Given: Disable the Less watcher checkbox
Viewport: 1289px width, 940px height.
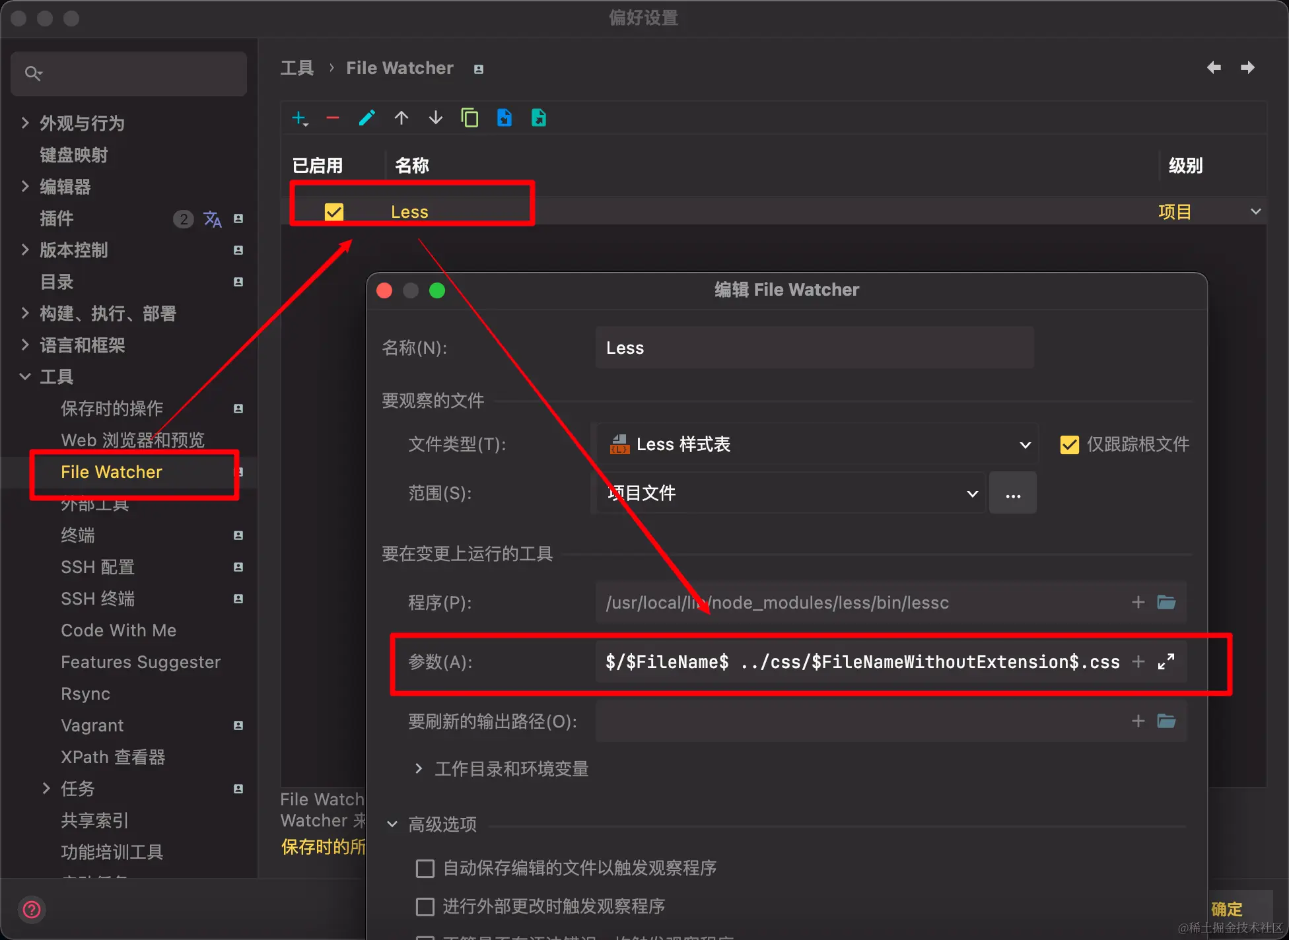Looking at the screenshot, I should [x=334, y=212].
